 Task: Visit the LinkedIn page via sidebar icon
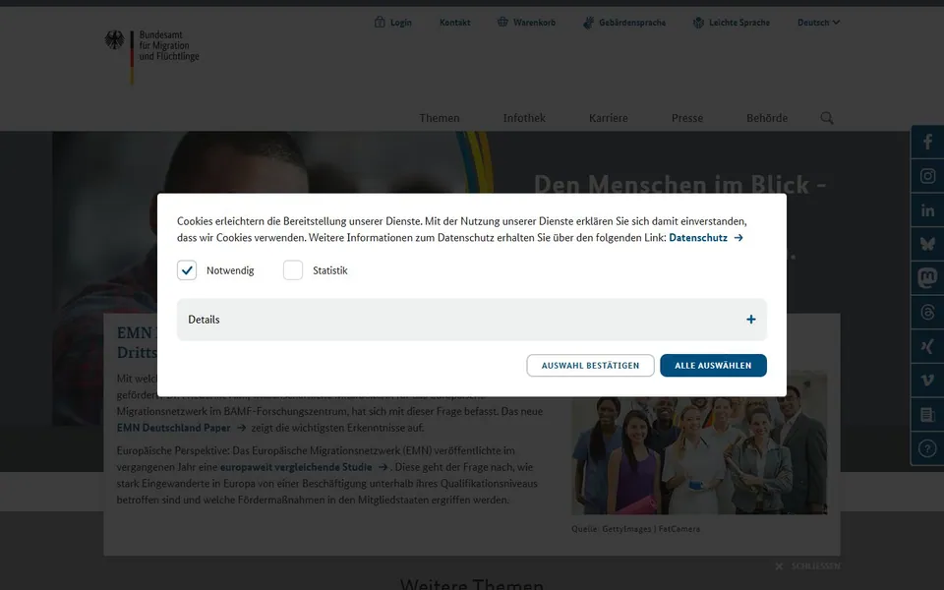(x=927, y=210)
